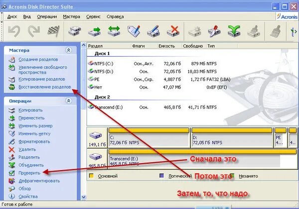This screenshot has width=299, height=209.
Task: Open the Диск menu
Action: tap(12, 17)
